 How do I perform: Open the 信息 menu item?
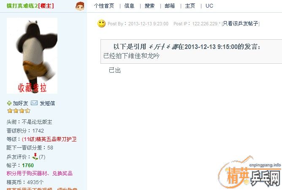point(129,6)
